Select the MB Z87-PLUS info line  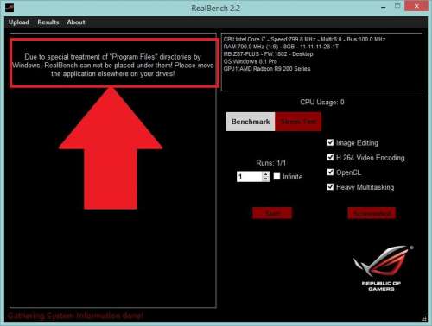pyautogui.click(x=268, y=54)
